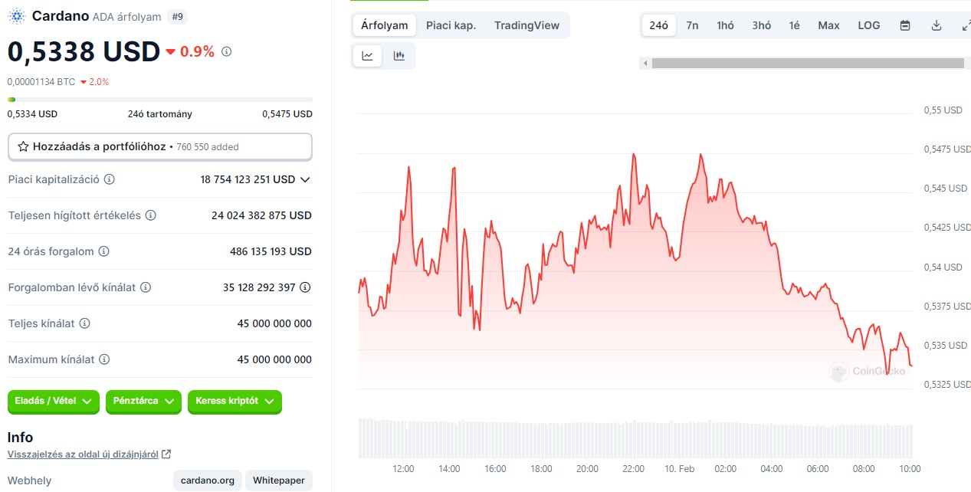The height and width of the screenshot is (492, 971).
Task: Open cardano.org website link
Action: (208, 481)
